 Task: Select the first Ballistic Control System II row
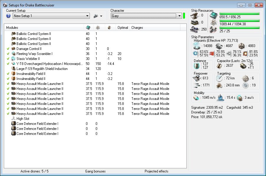95,34
